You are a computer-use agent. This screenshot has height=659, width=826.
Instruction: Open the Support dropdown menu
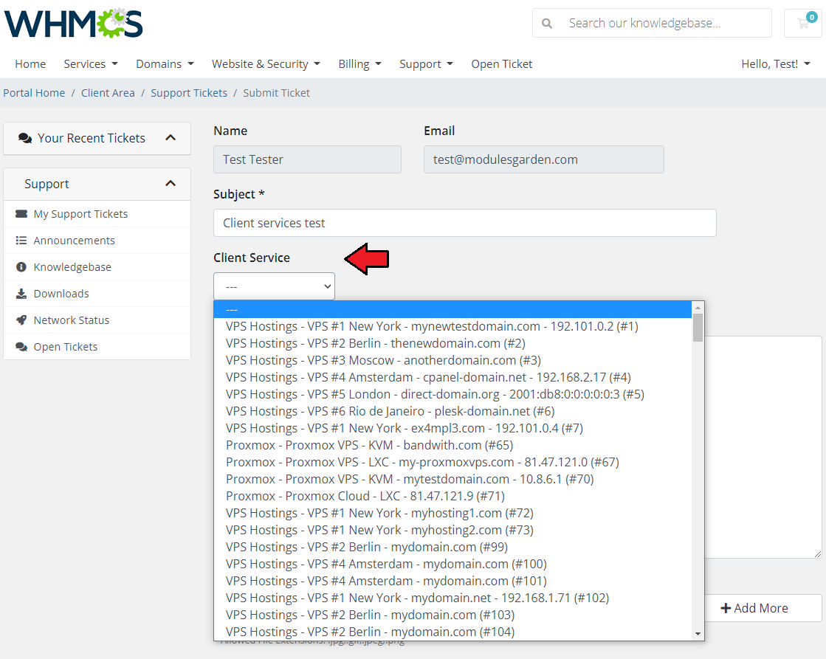click(426, 63)
